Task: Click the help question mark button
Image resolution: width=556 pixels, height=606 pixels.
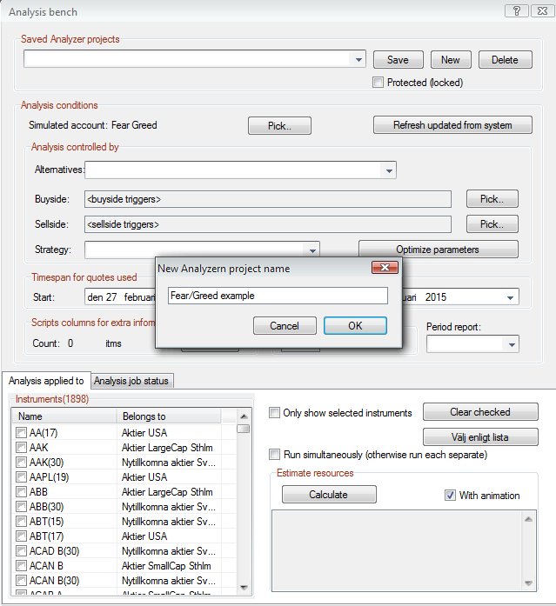Action: click(516, 10)
